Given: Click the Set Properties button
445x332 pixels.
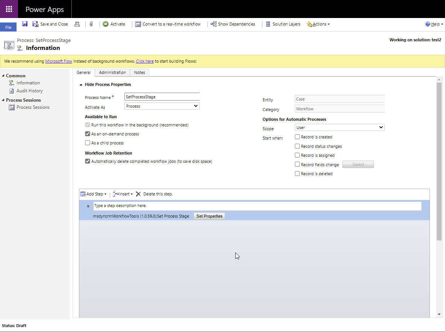Looking at the screenshot, I should coord(209,216).
